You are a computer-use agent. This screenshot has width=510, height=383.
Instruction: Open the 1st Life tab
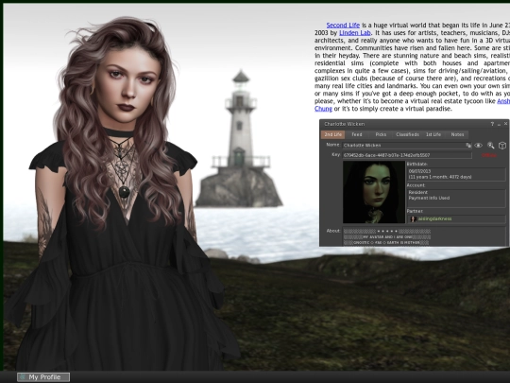pos(433,134)
